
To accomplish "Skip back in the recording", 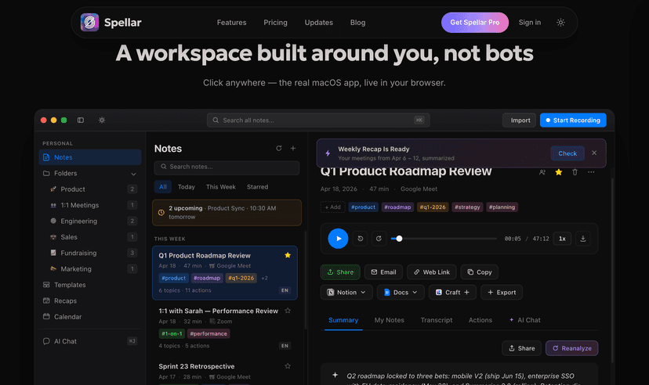I will tap(360, 239).
